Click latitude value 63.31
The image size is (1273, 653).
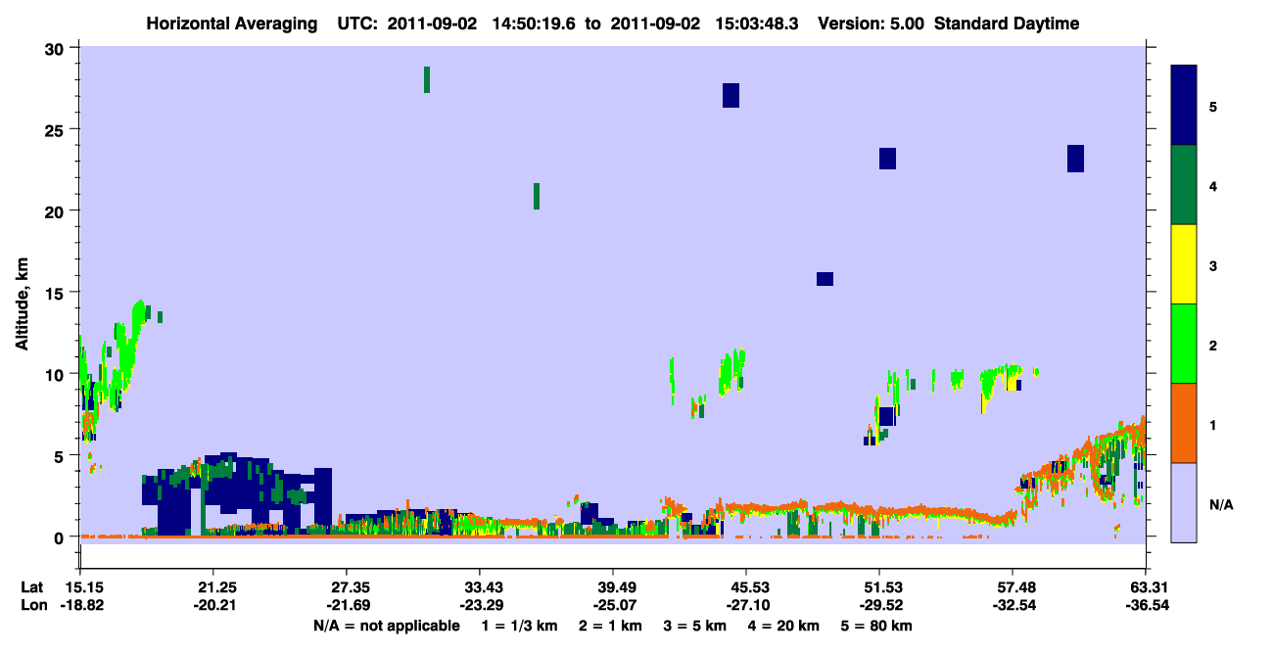pos(1146,587)
